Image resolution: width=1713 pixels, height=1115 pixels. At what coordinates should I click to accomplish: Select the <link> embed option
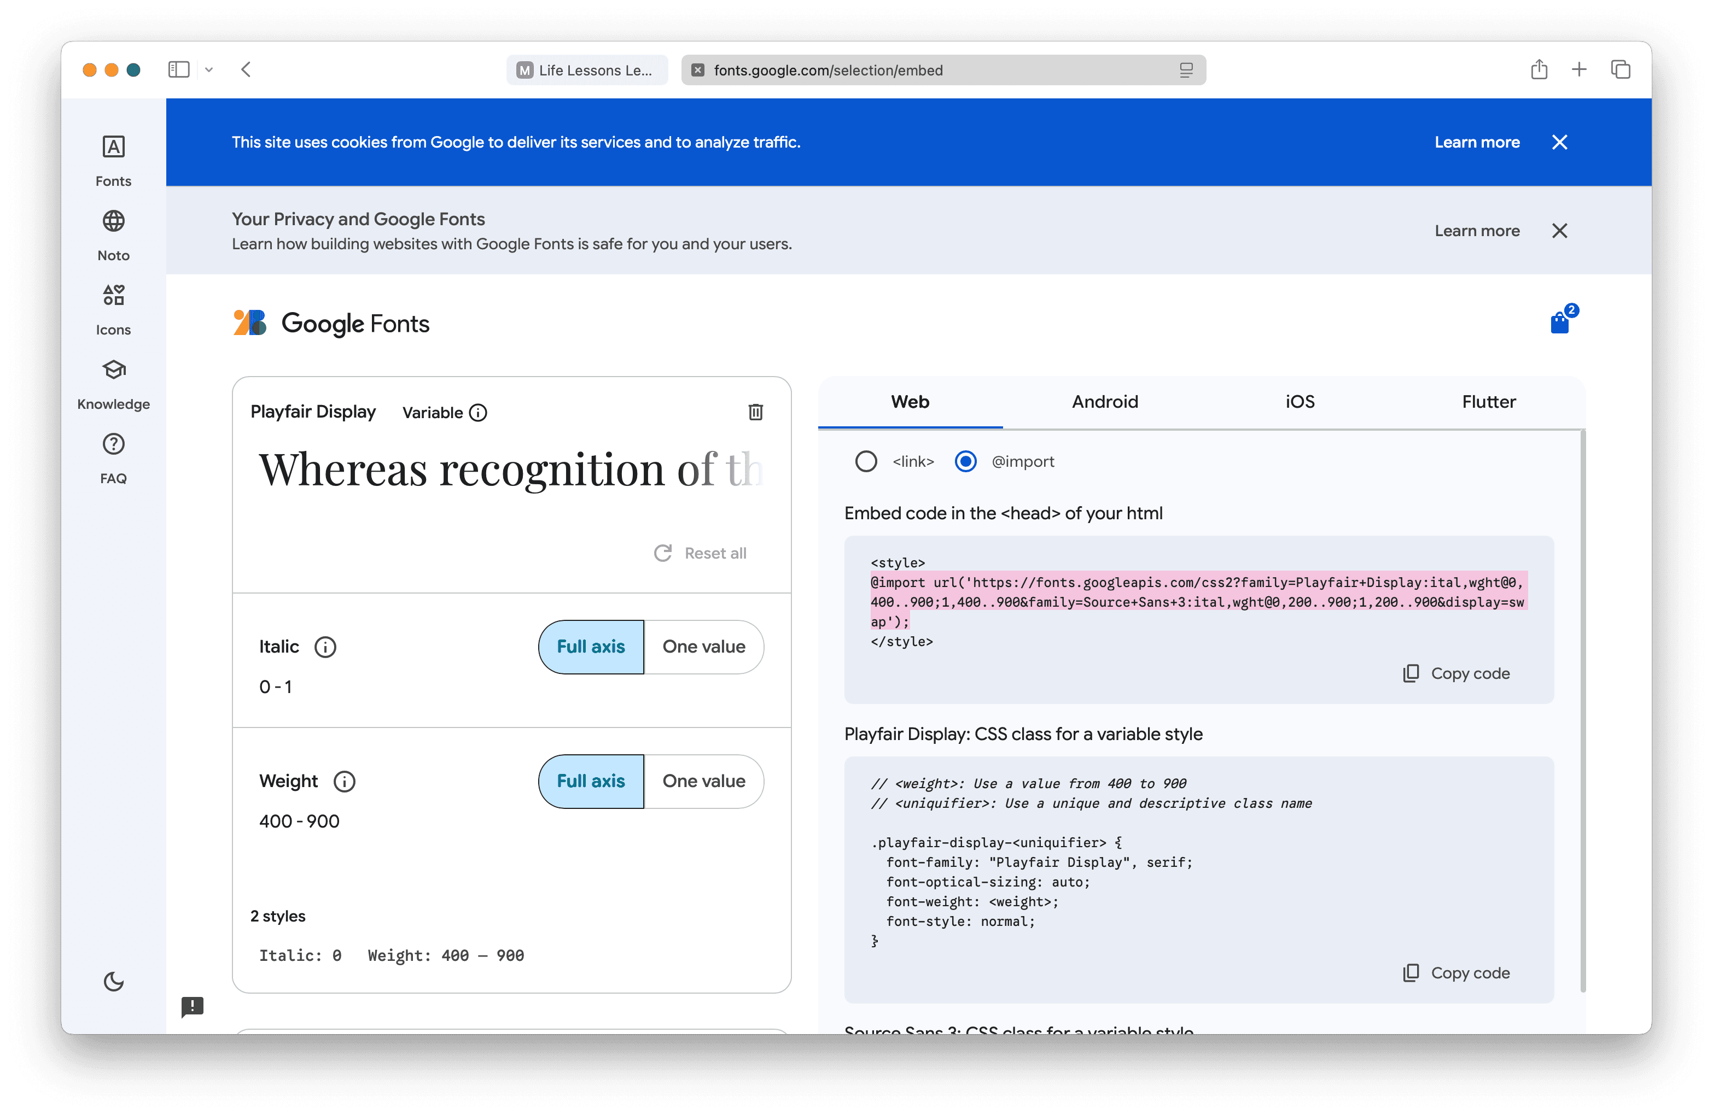(866, 461)
